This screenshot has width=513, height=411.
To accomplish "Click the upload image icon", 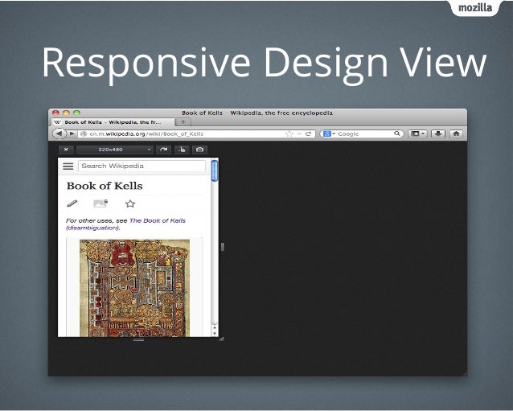I will pyautogui.click(x=101, y=203).
